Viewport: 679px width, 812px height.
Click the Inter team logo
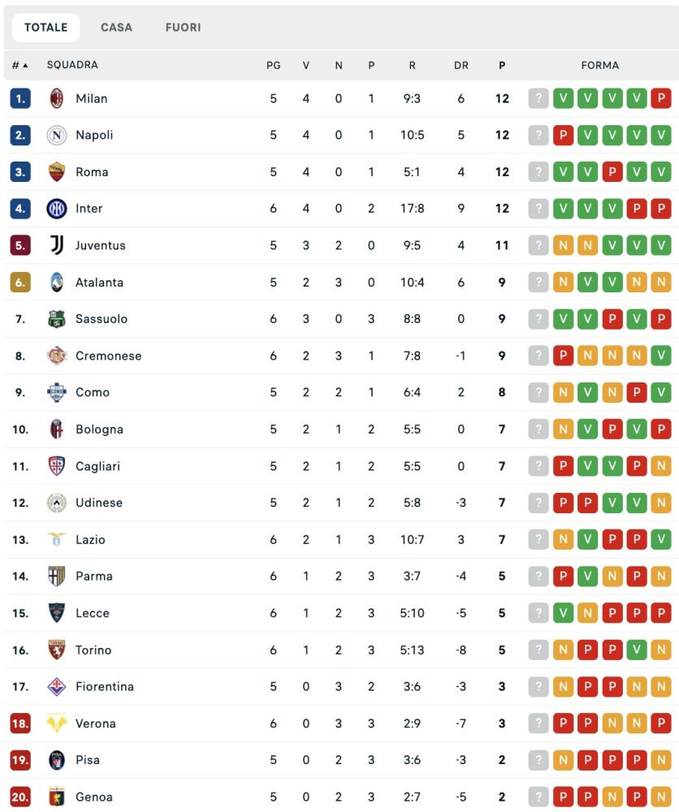click(x=56, y=209)
